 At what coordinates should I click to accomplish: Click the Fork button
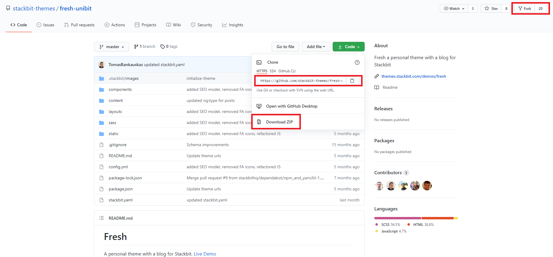click(x=525, y=8)
